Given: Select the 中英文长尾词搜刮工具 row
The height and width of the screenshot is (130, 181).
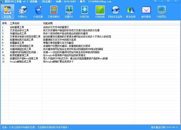Looking at the screenshot, I should 90,46.
